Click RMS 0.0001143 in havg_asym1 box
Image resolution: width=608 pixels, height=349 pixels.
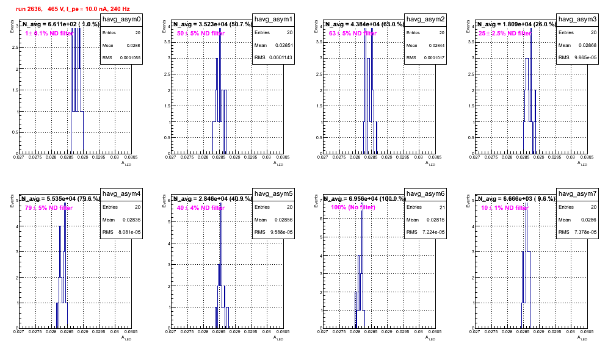coord(273,58)
